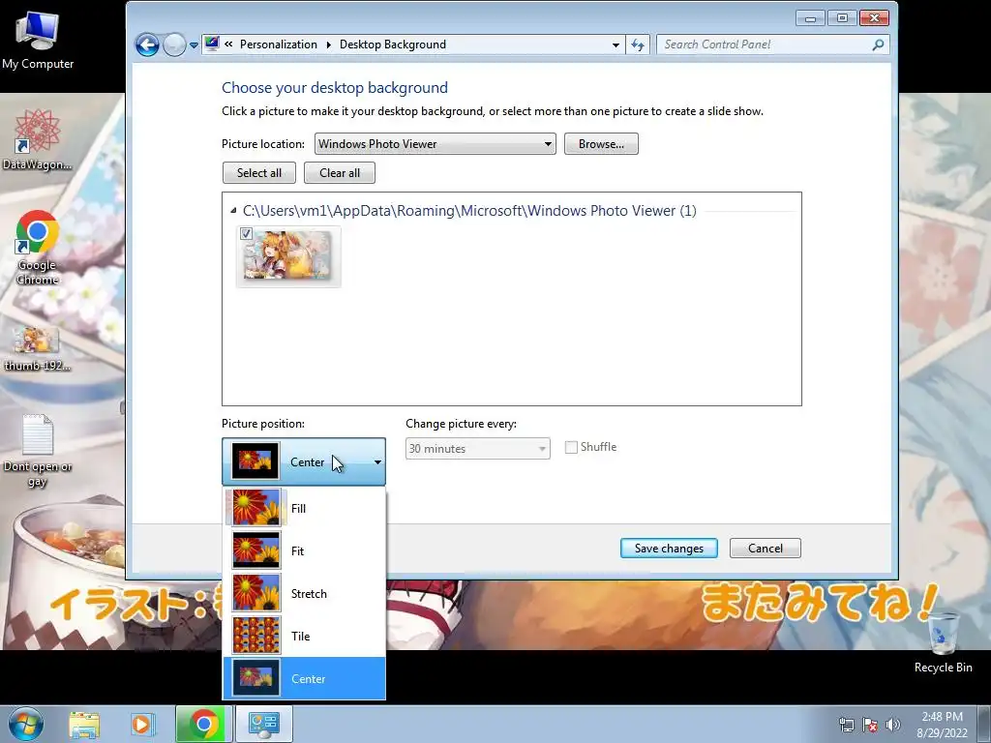Select the 'Dont open or gay' text file
Screen dimensions: 991x743
[x=38, y=451]
